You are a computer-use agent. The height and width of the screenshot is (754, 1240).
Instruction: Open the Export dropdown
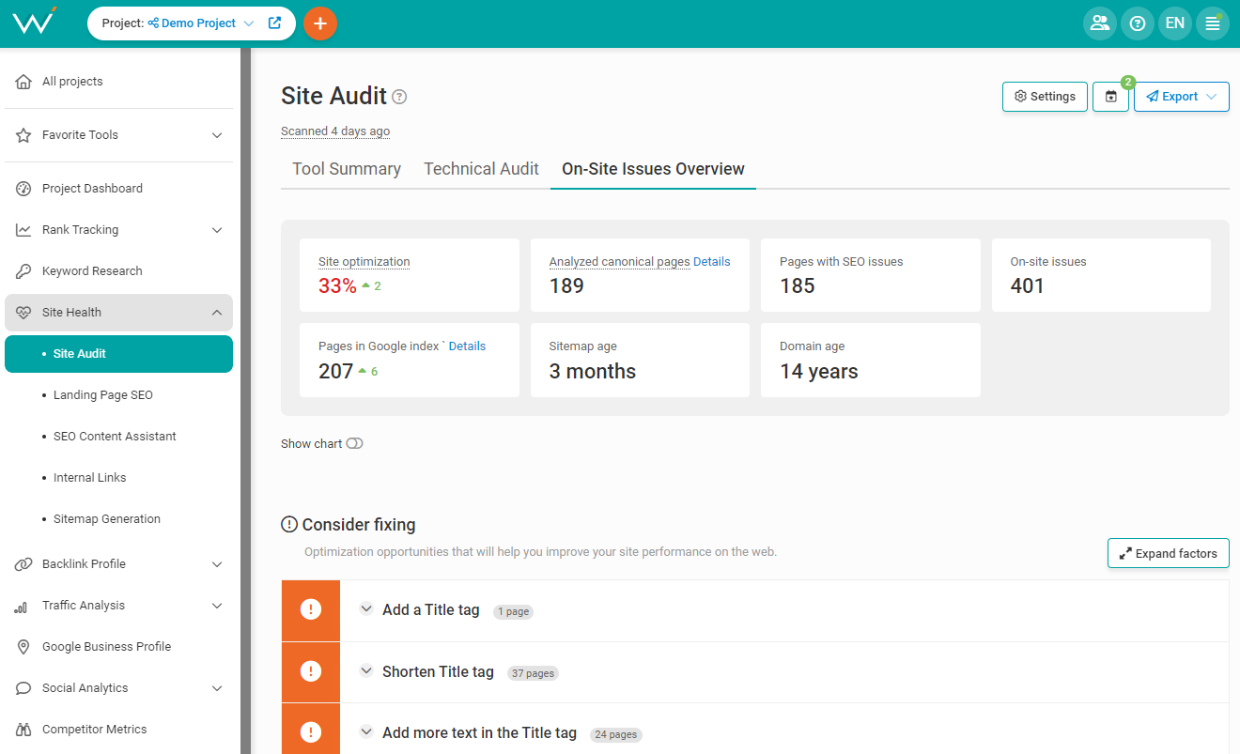(x=1181, y=96)
